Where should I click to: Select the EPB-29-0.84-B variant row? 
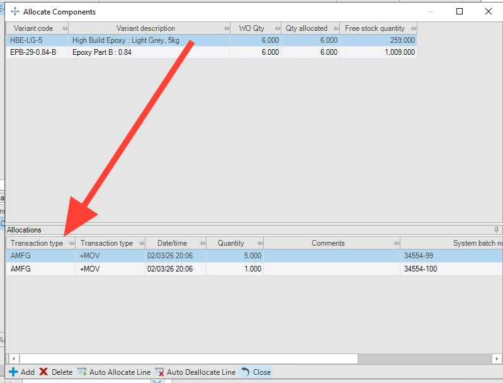212,52
